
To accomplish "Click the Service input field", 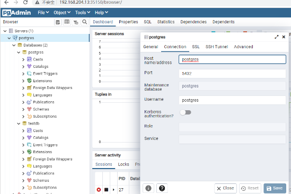I will pyautogui.click(x=232, y=139).
